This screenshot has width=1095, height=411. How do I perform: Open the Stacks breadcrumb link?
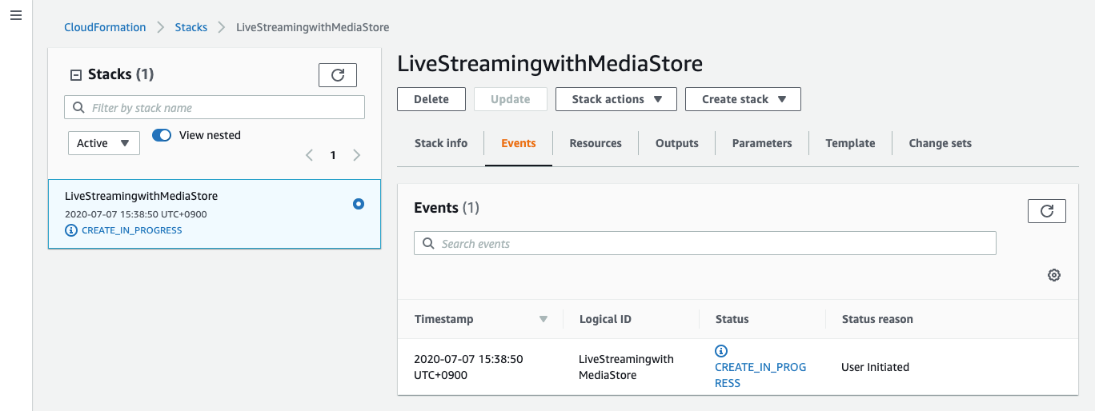(191, 27)
